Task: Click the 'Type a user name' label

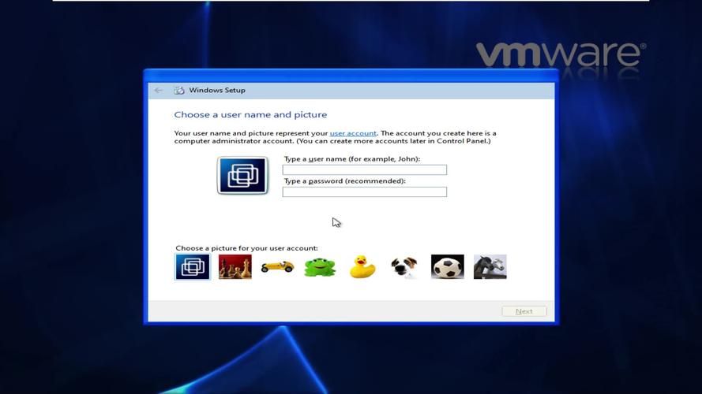Action: point(351,159)
